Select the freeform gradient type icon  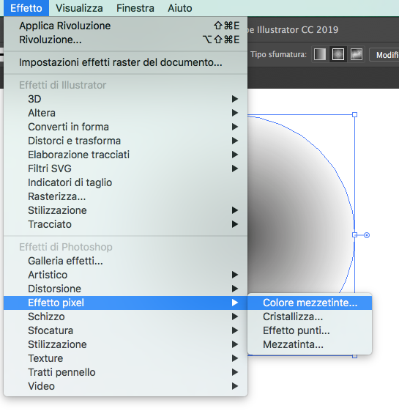pos(357,54)
